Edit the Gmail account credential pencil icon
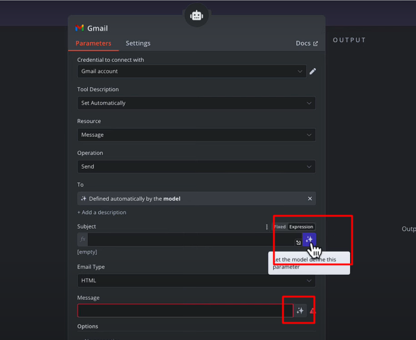Viewport: 416px width, 340px height. point(313,71)
